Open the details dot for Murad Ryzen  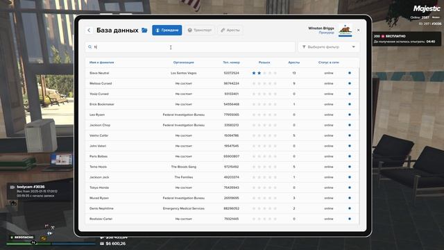(x=350, y=198)
